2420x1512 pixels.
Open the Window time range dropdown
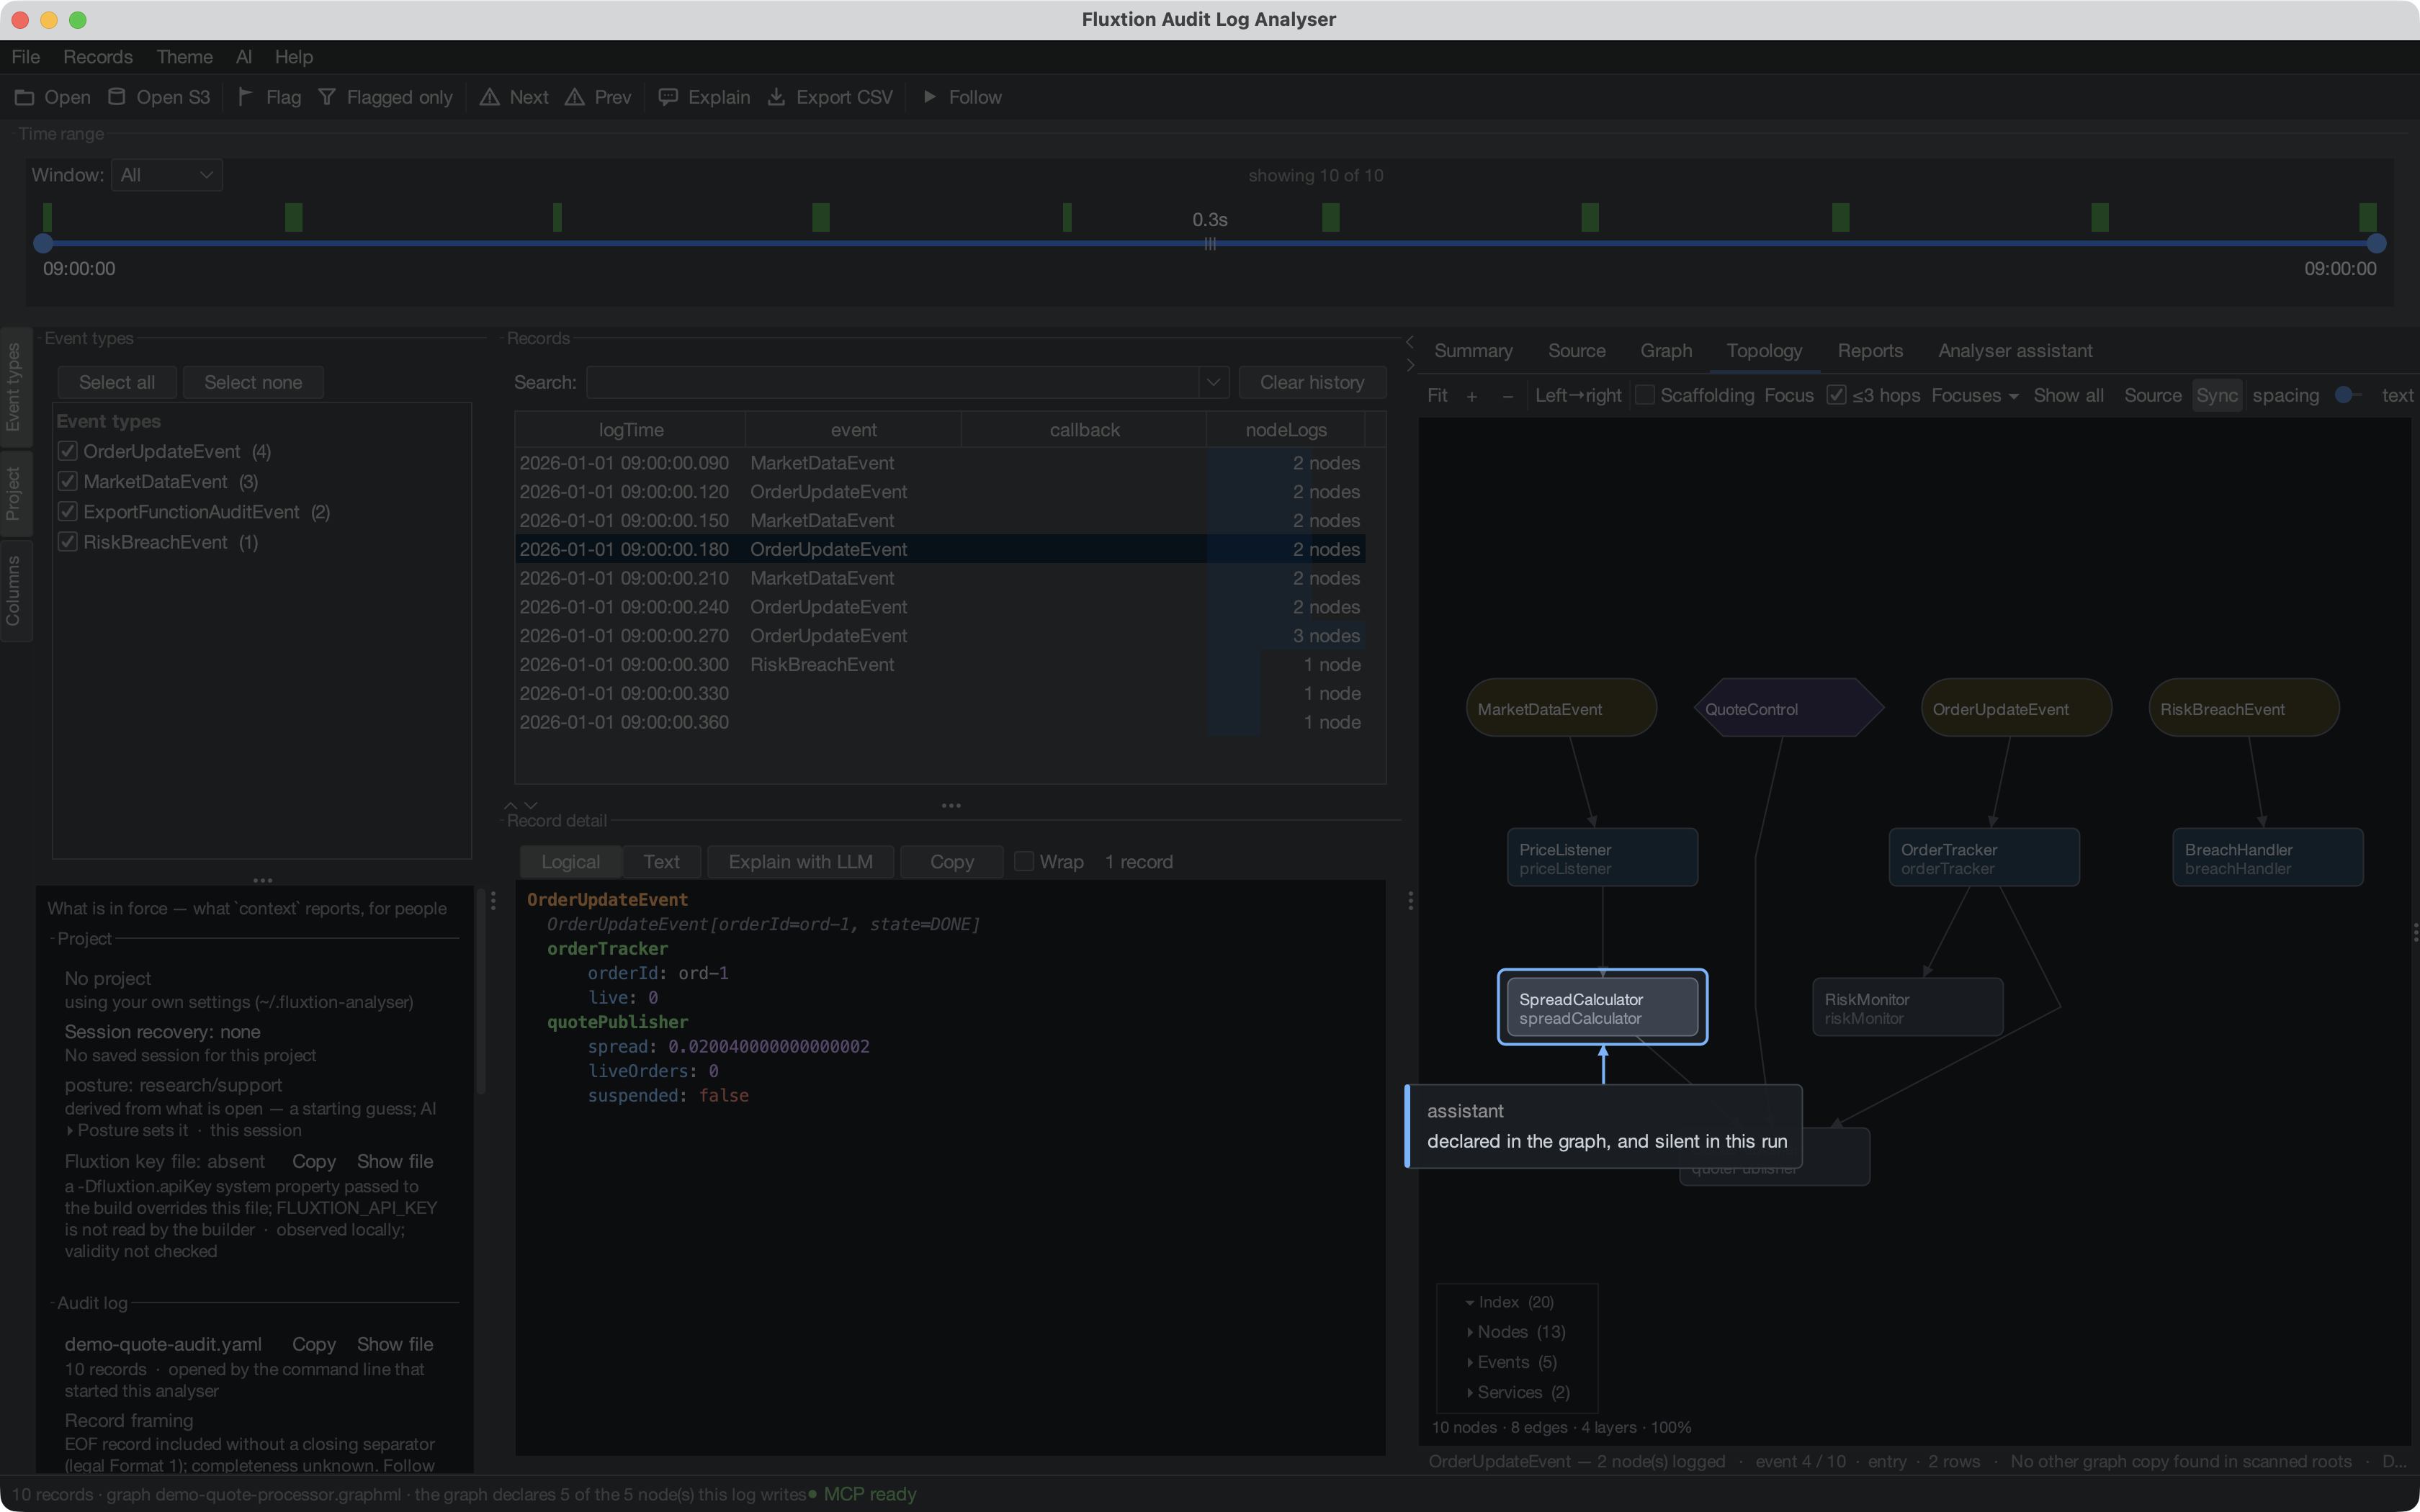167,175
